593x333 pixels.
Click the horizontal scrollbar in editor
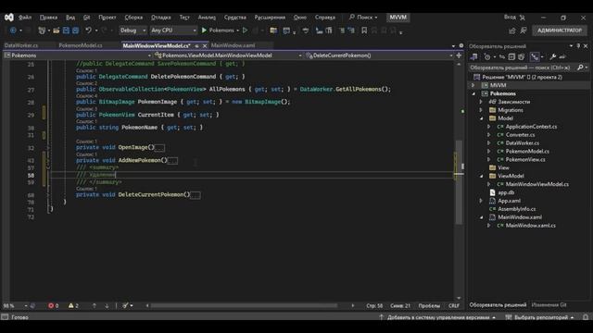point(244,305)
